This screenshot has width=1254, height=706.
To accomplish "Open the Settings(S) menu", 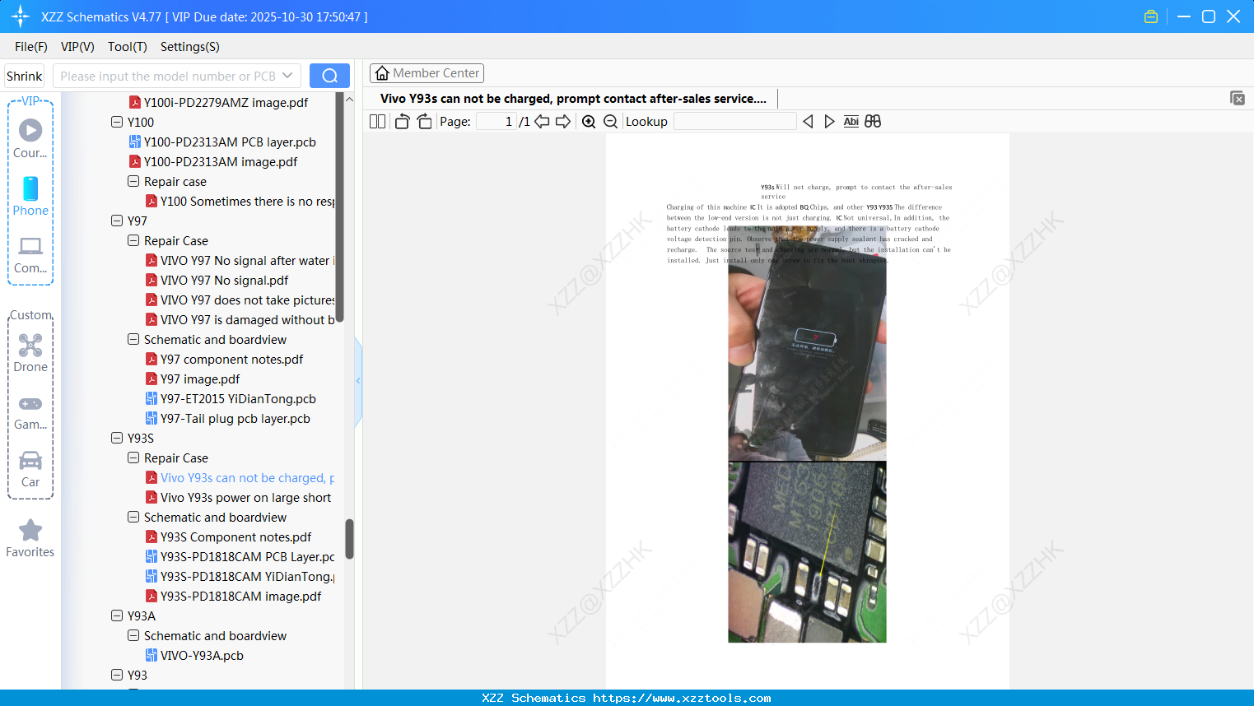I will coord(189,47).
